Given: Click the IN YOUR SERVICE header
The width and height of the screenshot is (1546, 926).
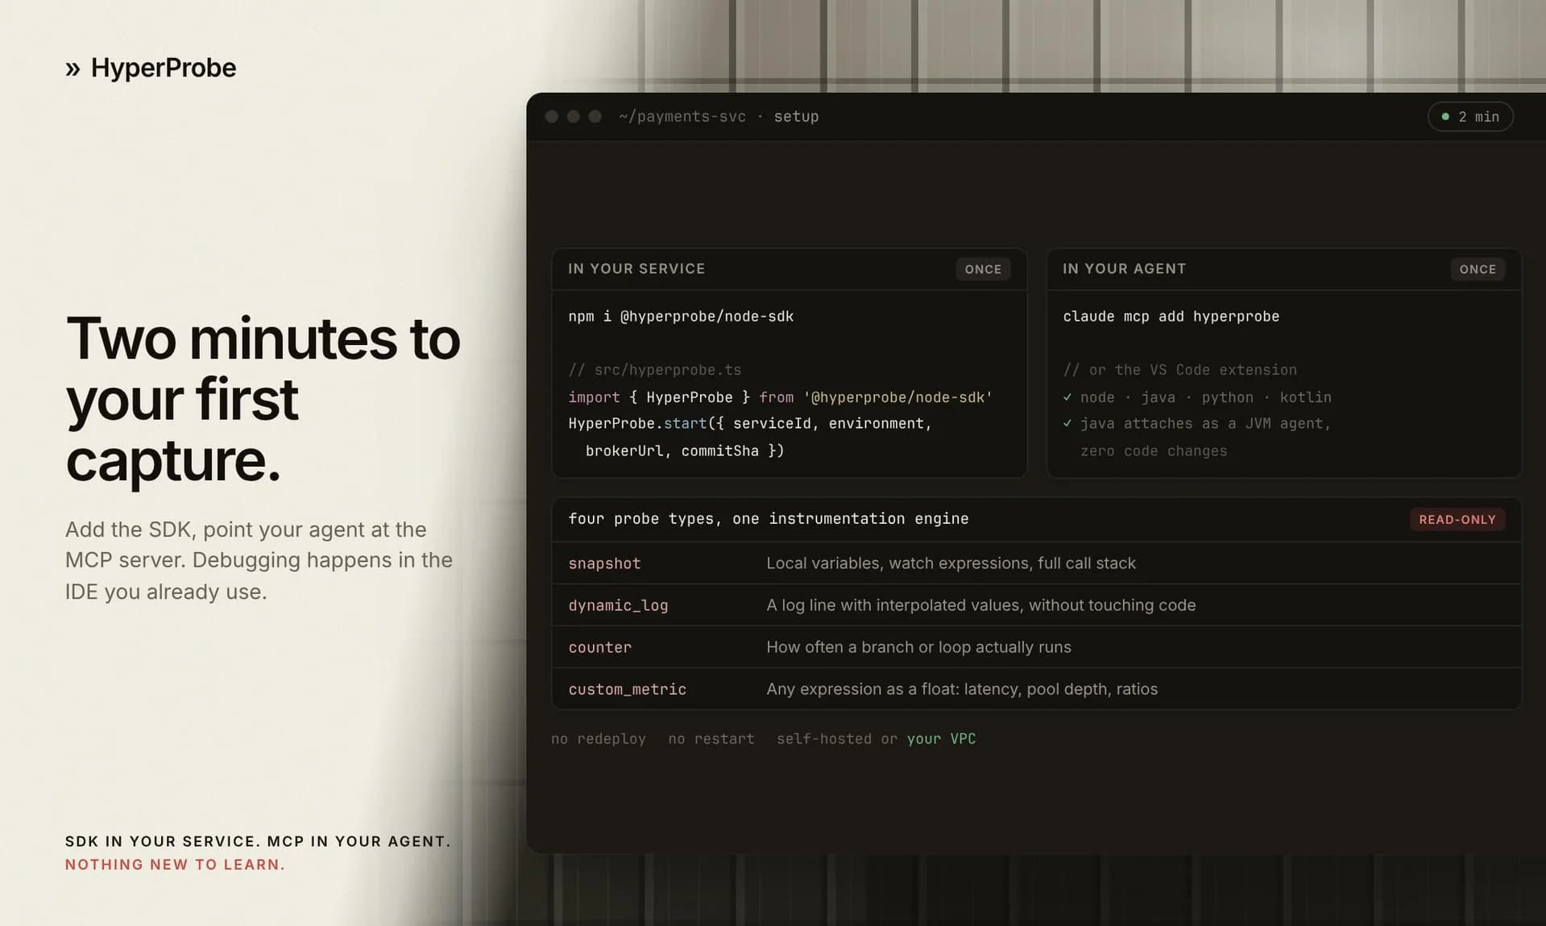Looking at the screenshot, I should click(636, 268).
